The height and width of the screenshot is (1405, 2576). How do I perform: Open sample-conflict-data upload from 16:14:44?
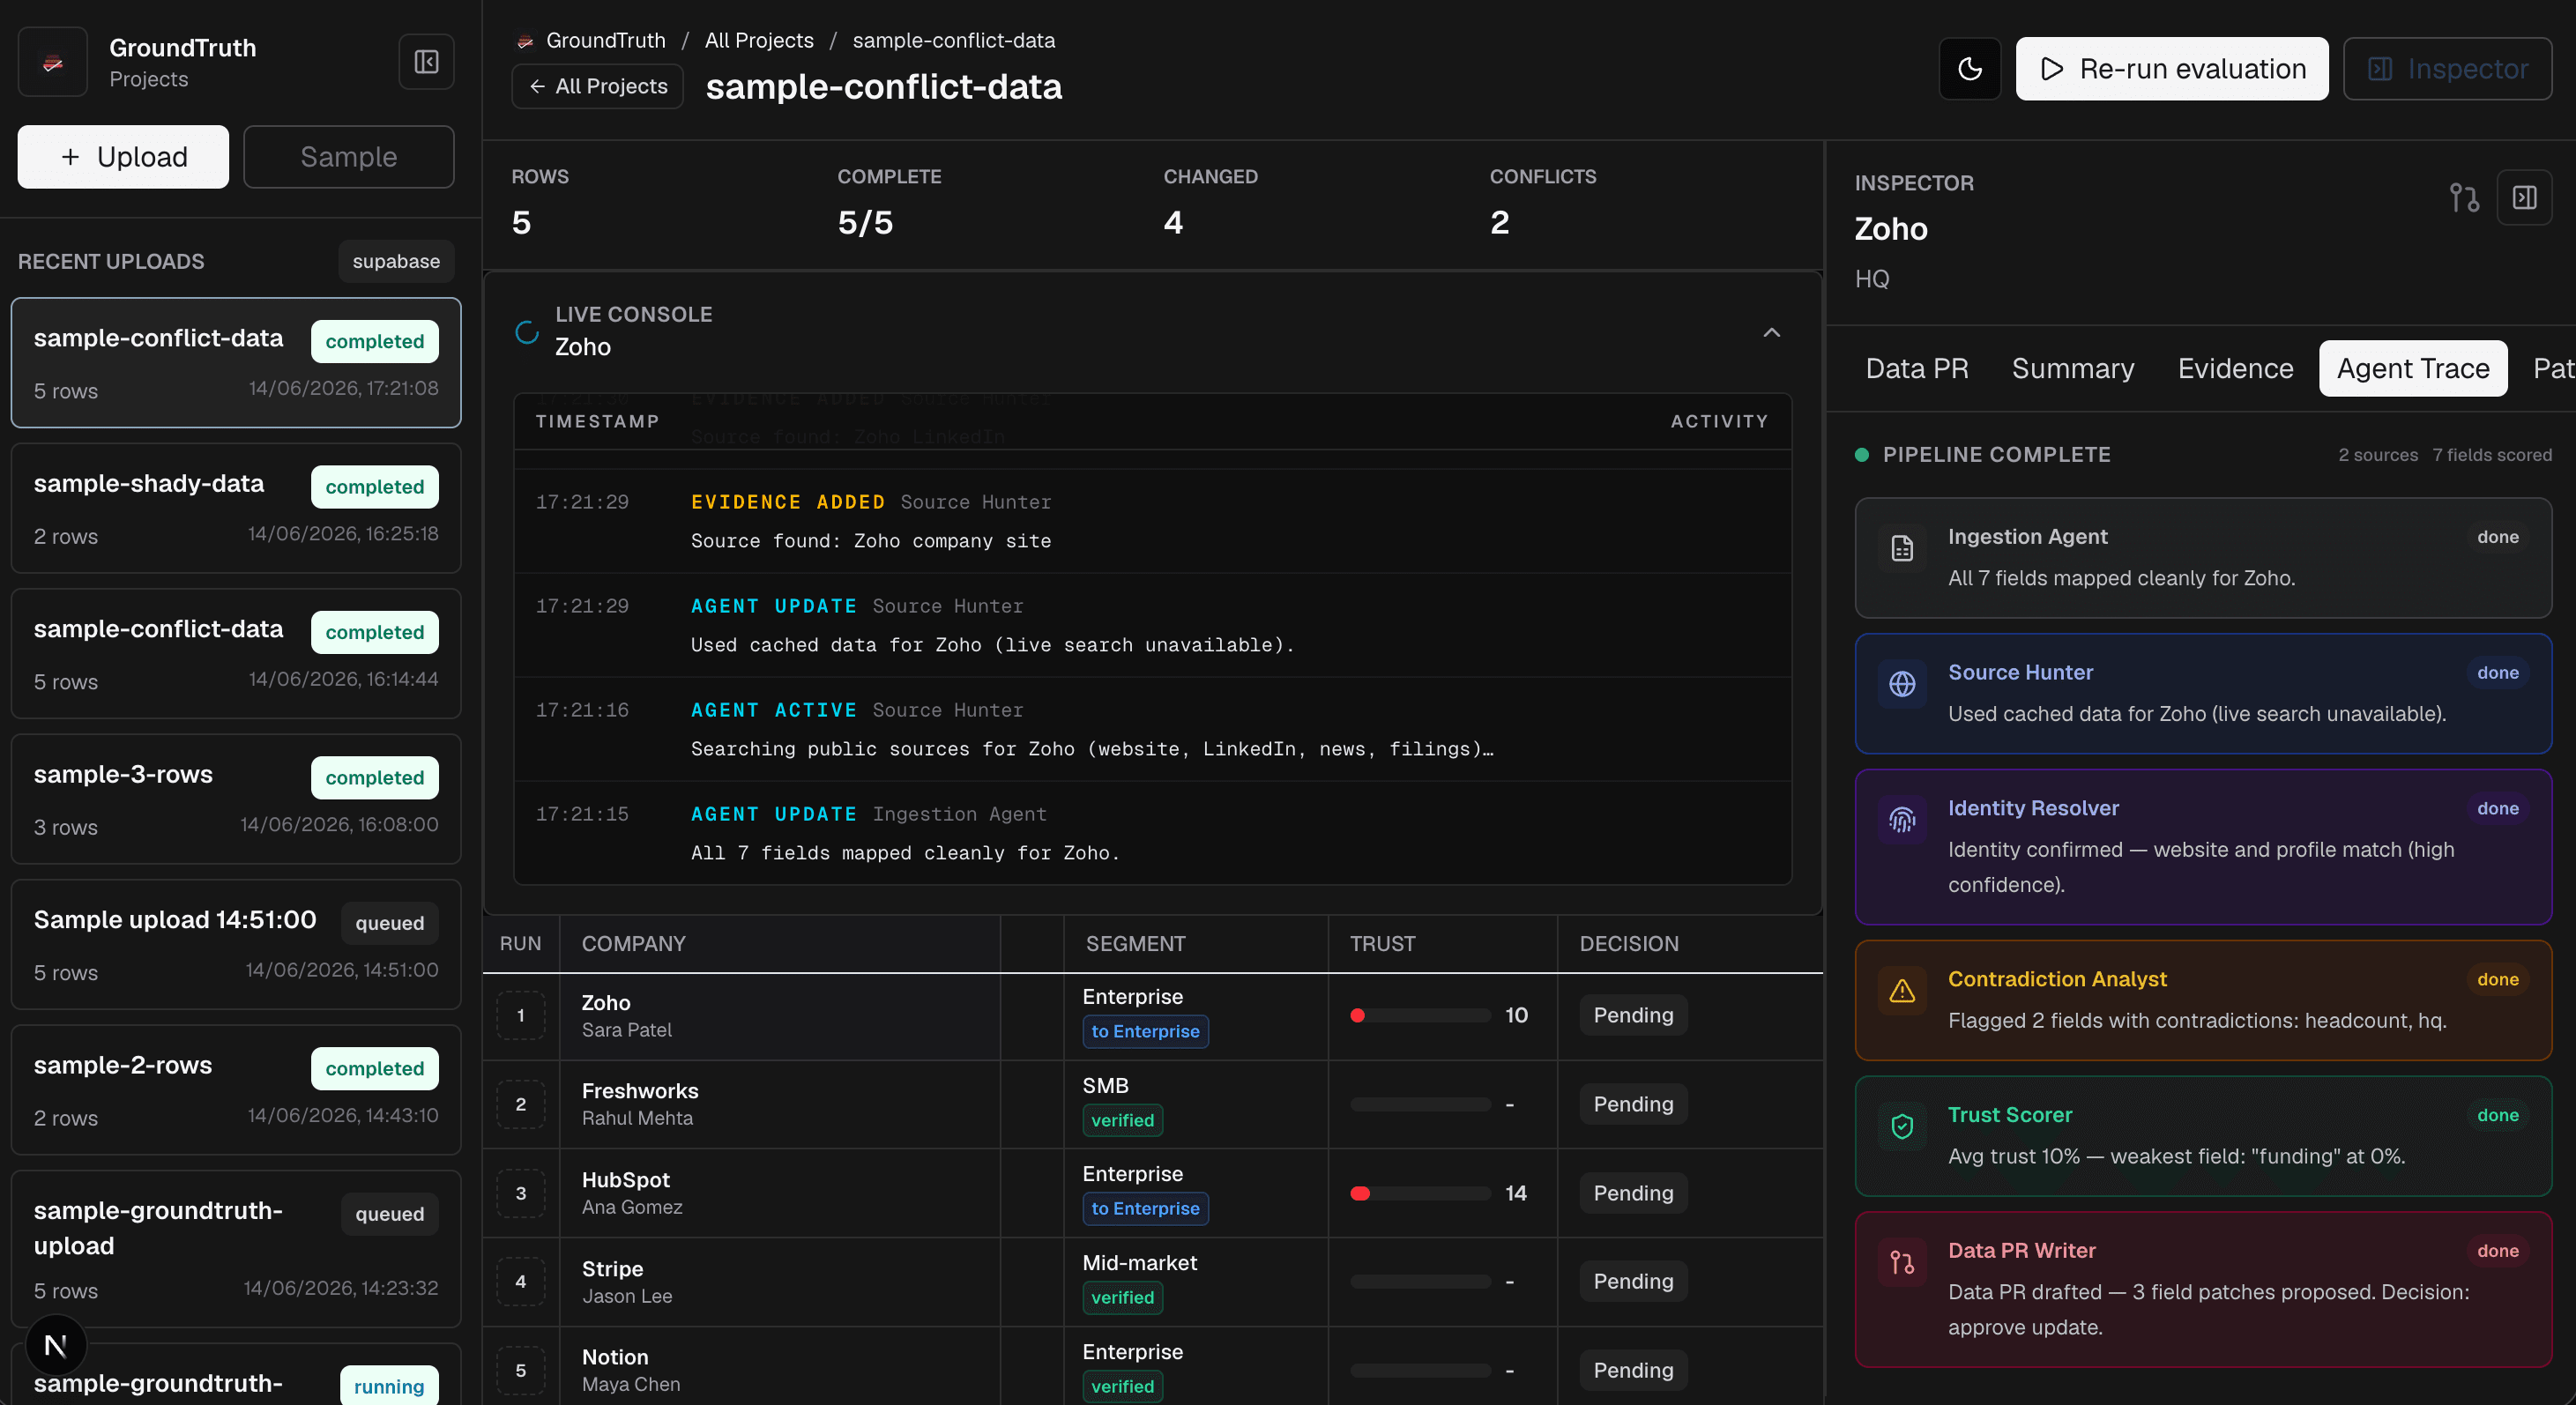coord(236,654)
